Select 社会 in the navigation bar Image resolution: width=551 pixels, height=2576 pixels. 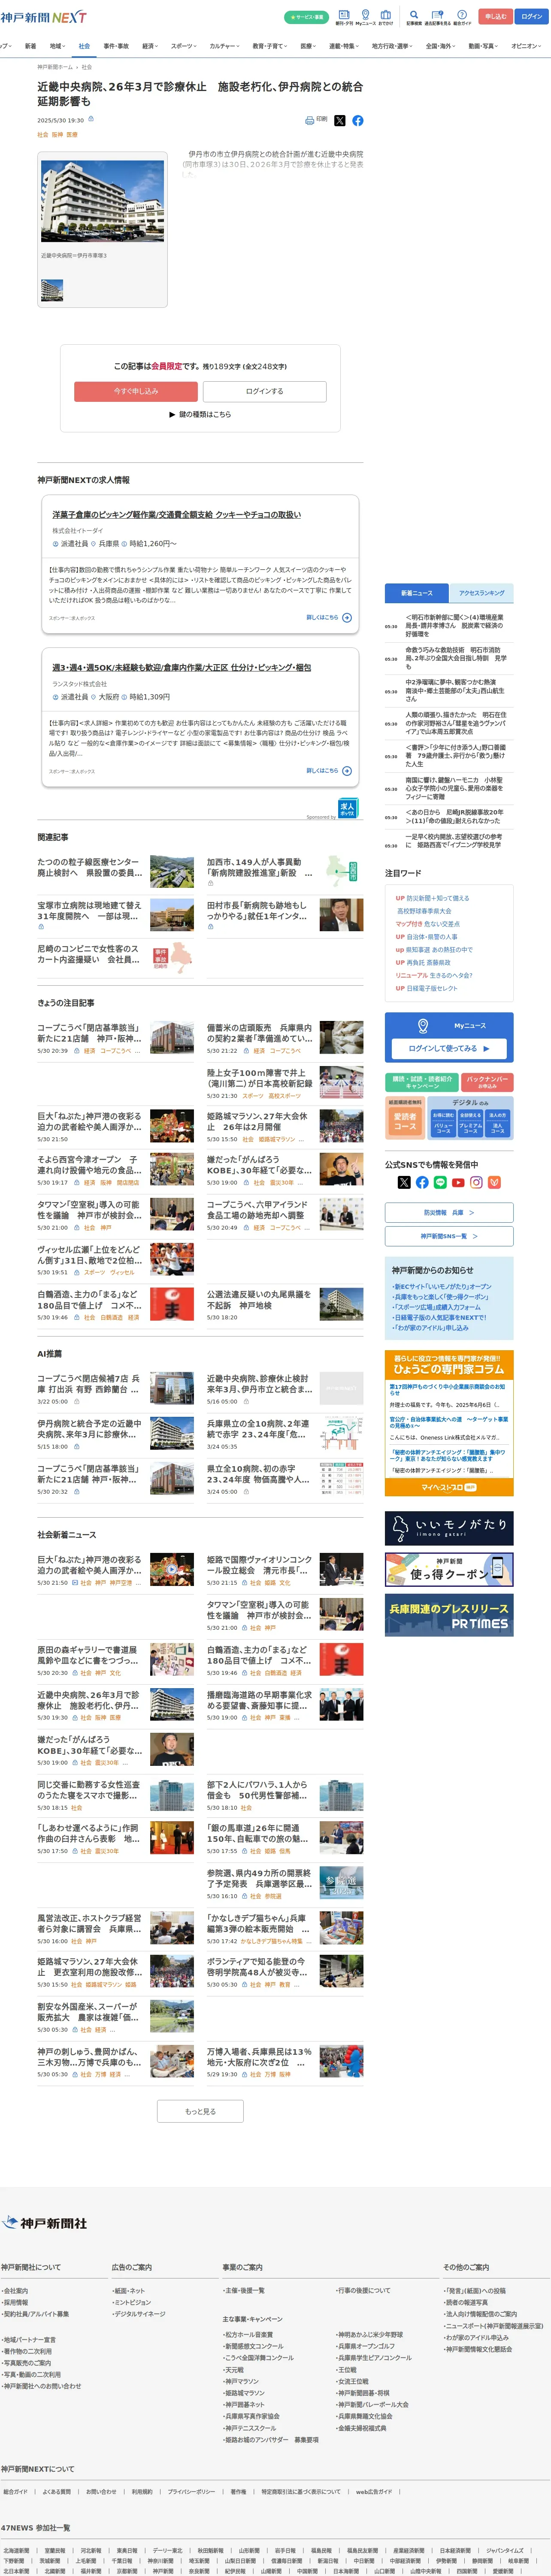pyautogui.click(x=84, y=46)
